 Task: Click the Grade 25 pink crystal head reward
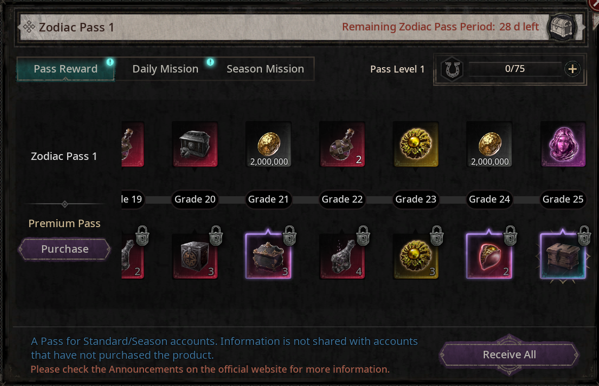tap(563, 144)
